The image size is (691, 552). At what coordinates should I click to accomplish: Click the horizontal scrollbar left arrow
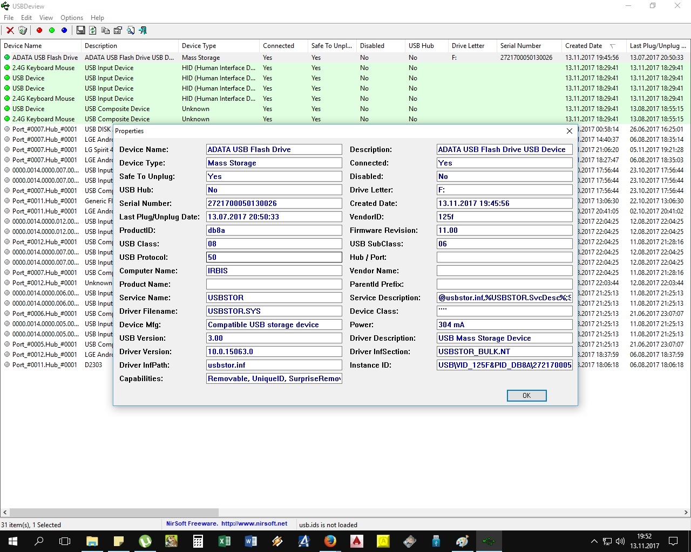point(5,513)
